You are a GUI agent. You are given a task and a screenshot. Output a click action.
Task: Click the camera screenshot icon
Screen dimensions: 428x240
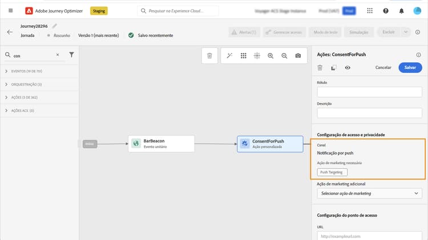298,55
